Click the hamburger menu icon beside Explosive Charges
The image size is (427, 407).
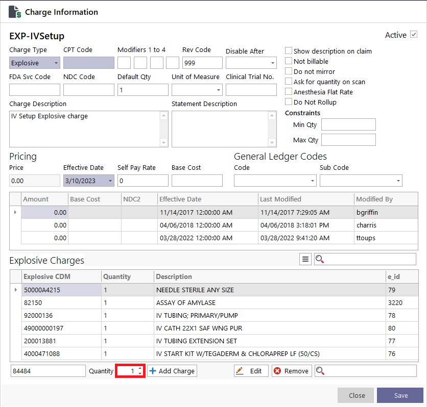[x=305, y=259]
